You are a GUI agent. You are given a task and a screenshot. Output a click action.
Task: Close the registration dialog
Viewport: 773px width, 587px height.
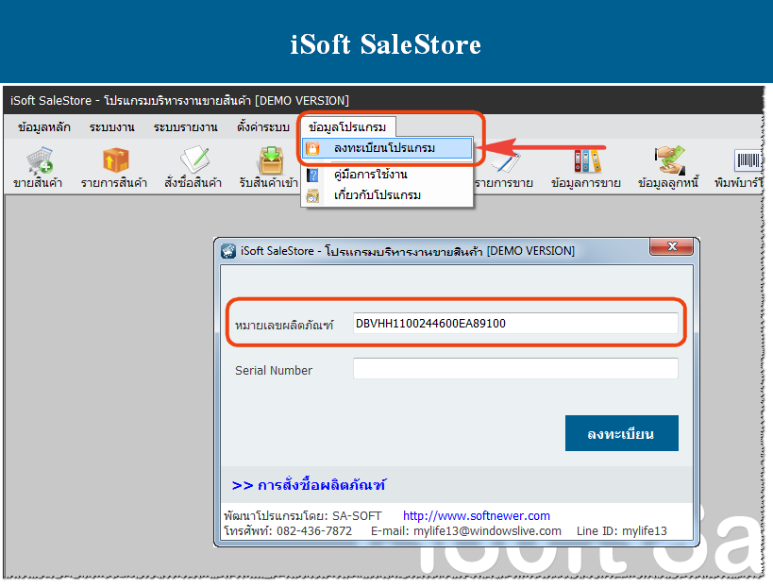click(x=671, y=246)
